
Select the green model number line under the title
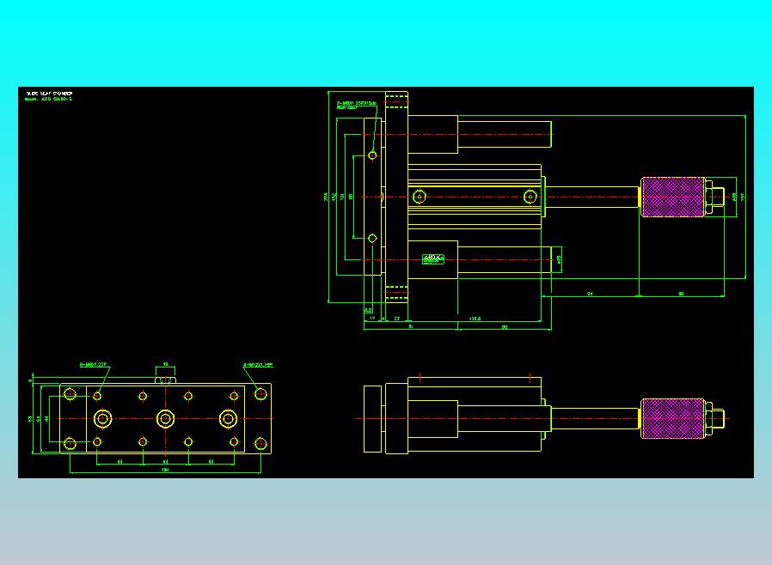tap(49, 99)
